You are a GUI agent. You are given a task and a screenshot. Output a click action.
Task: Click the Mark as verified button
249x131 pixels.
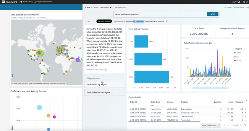click(104, 21)
